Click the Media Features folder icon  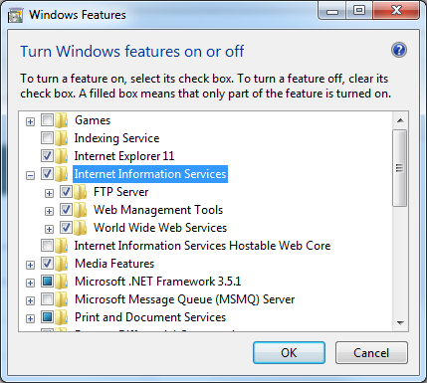pos(62,264)
